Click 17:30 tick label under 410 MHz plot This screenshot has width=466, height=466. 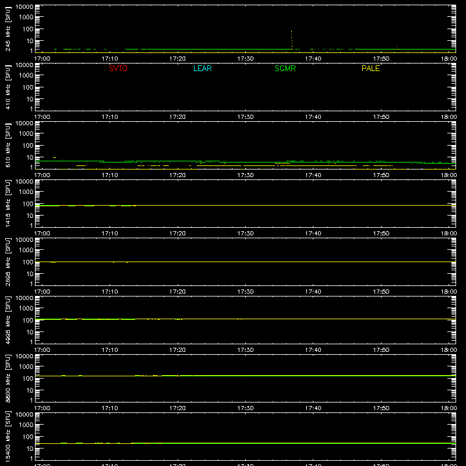tap(245, 117)
